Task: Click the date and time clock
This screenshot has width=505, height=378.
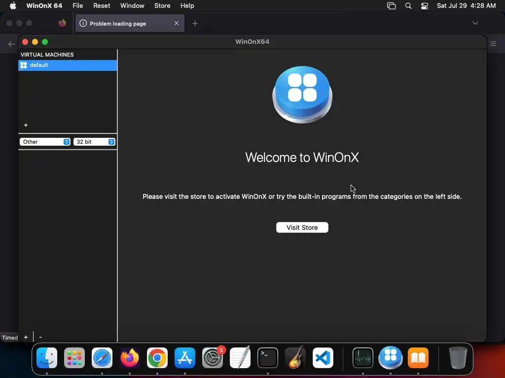Action: click(466, 6)
